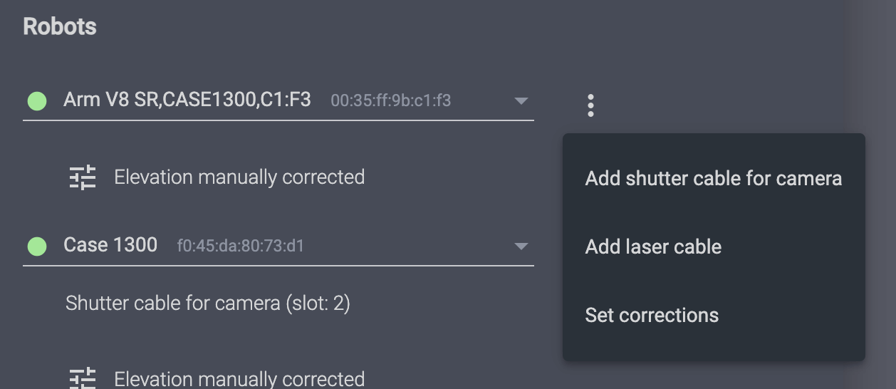The image size is (896, 389).
Task: Click the first Elevation manually corrected label
Action: coord(239,177)
